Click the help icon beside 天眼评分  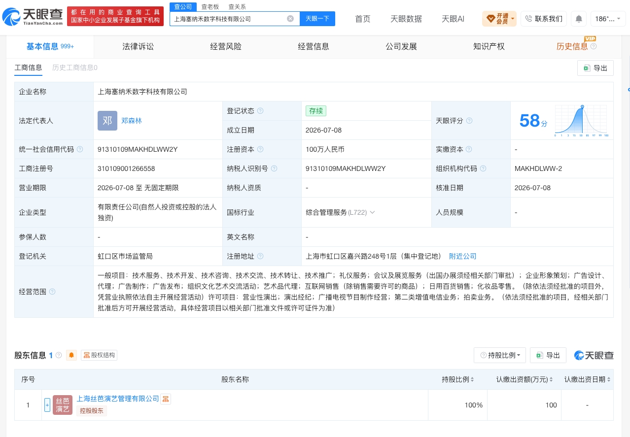click(x=469, y=121)
